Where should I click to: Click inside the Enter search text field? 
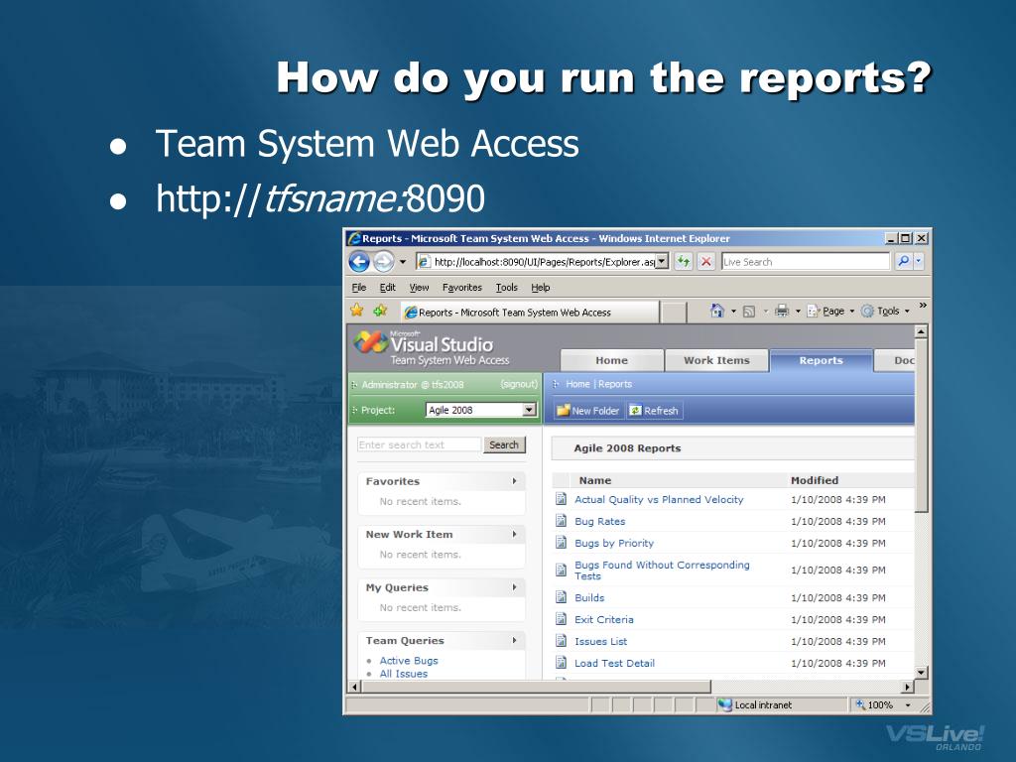coord(419,444)
